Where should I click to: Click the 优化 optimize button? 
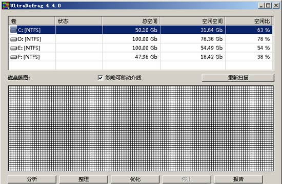click(135, 179)
